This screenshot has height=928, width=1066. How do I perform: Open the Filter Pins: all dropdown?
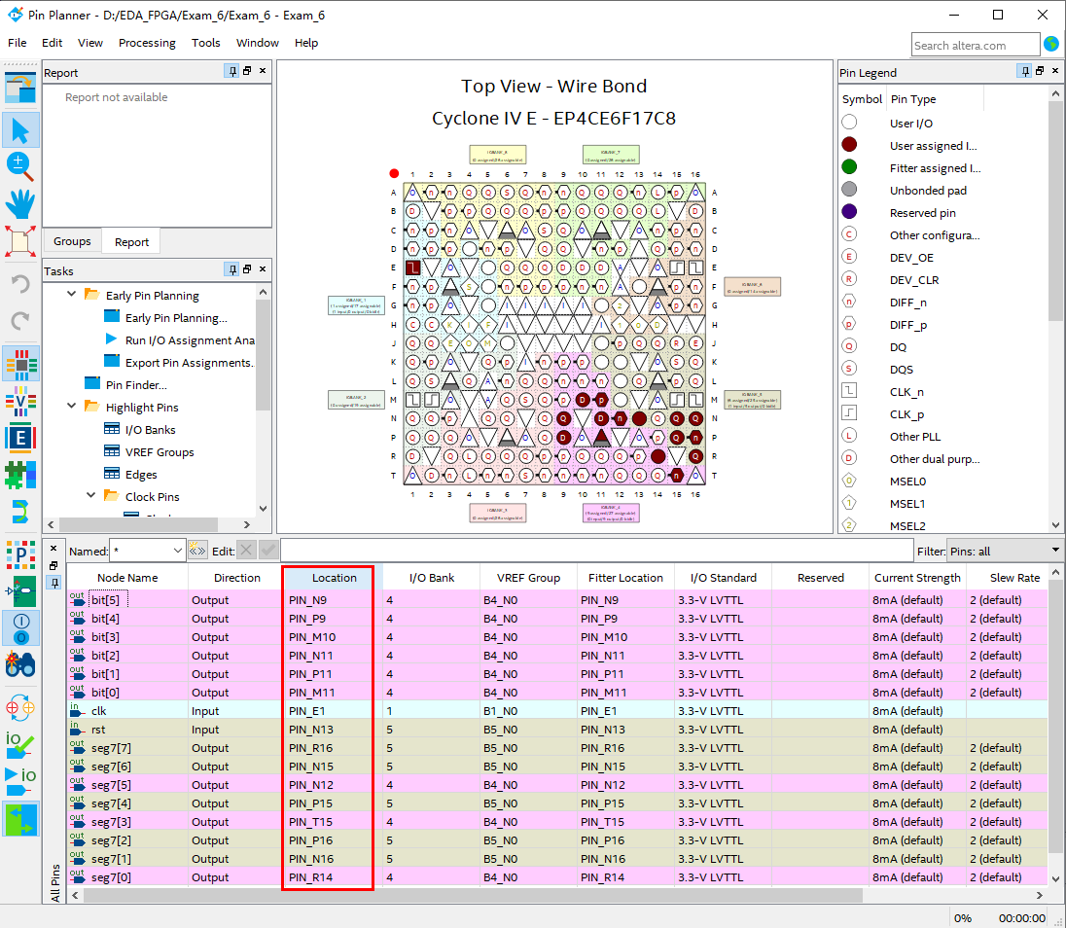1004,551
